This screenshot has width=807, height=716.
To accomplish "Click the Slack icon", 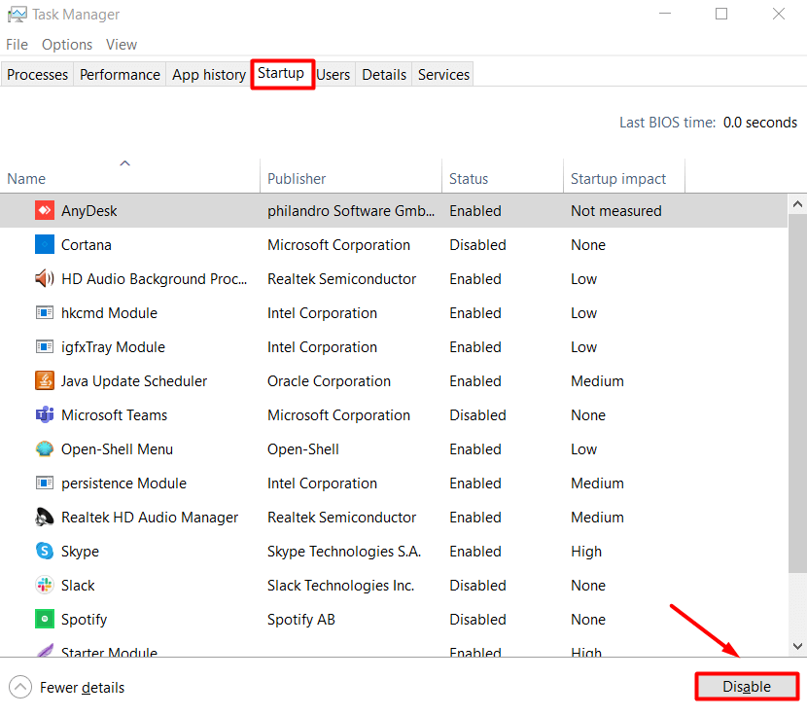I will (x=45, y=585).
